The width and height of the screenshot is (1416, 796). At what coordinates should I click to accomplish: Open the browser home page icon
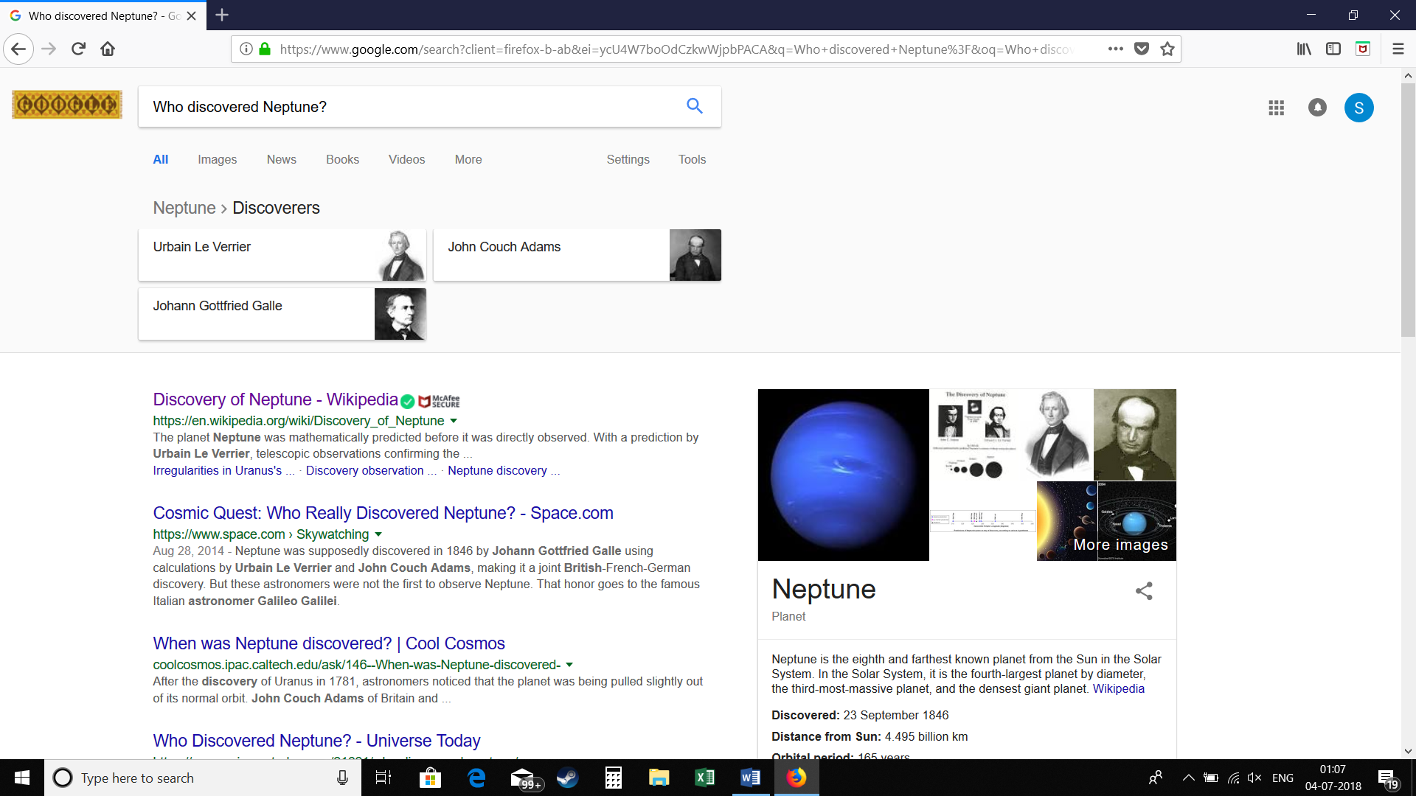108,49
